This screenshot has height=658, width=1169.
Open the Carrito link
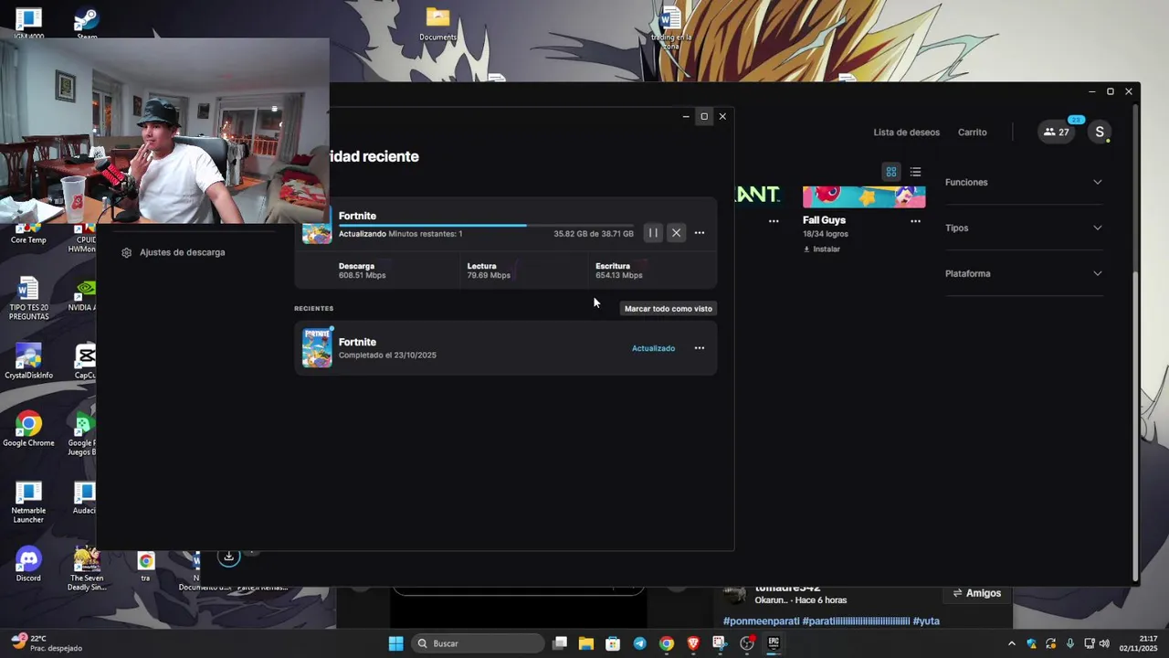(972, 133)
